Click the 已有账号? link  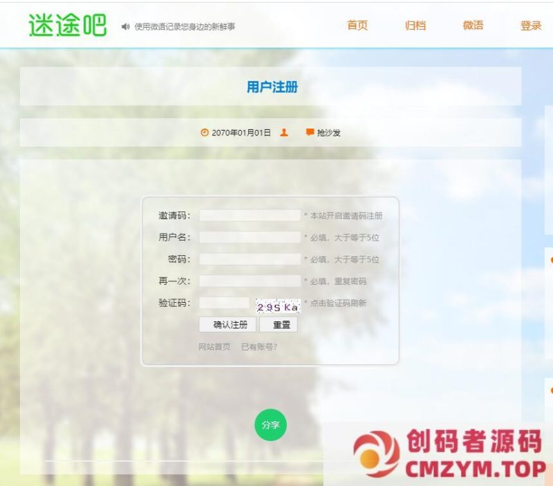pos(259,346)
